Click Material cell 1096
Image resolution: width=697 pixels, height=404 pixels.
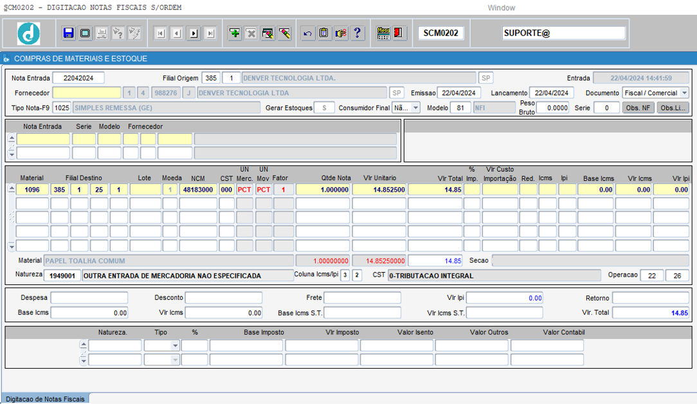tap(32, 190)
